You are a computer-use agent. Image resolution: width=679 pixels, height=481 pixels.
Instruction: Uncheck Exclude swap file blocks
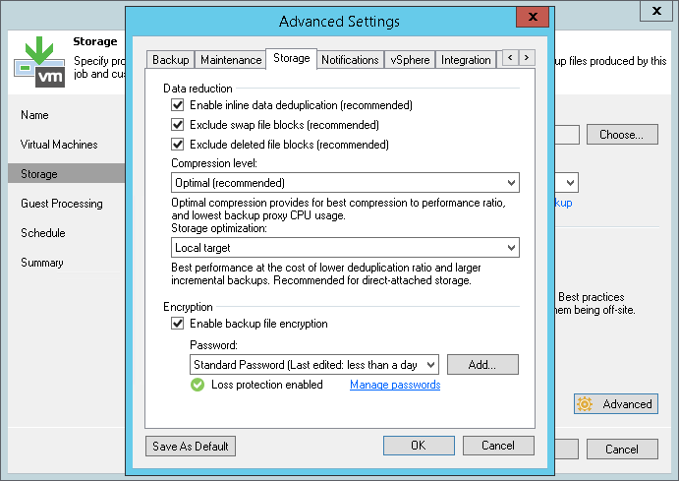tap(178, 125)
